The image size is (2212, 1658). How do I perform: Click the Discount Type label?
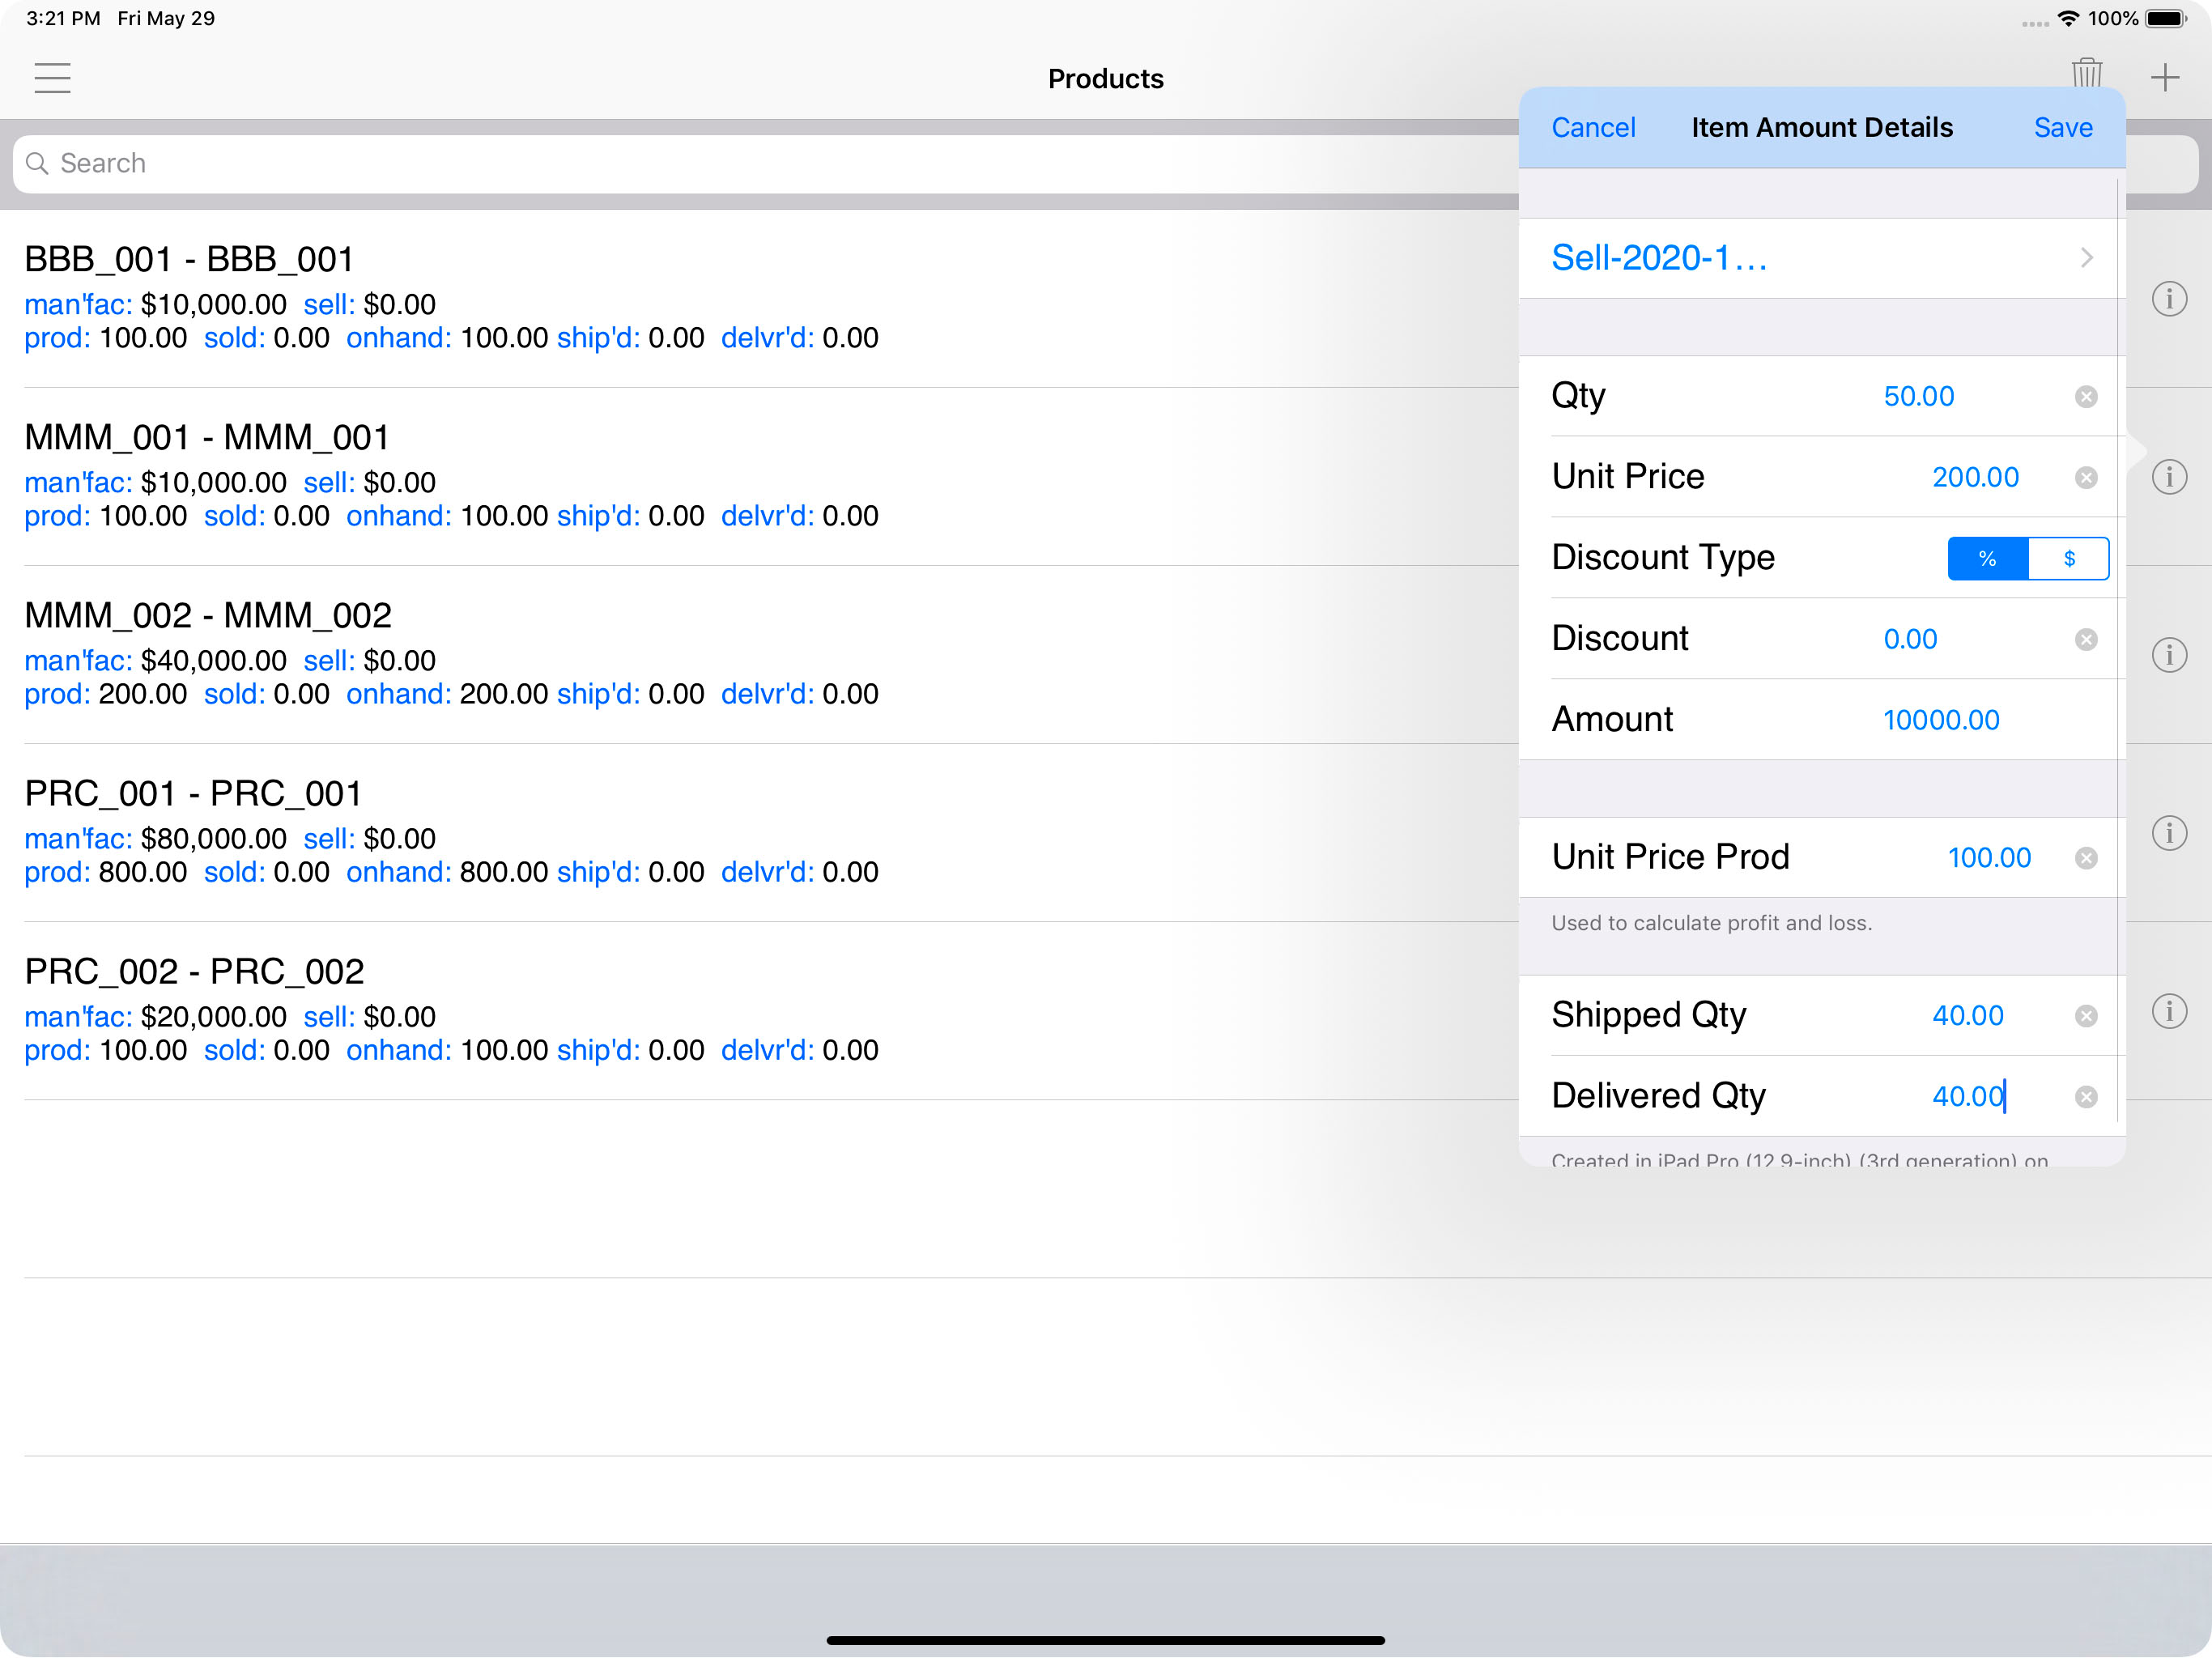click(1663, 558)
